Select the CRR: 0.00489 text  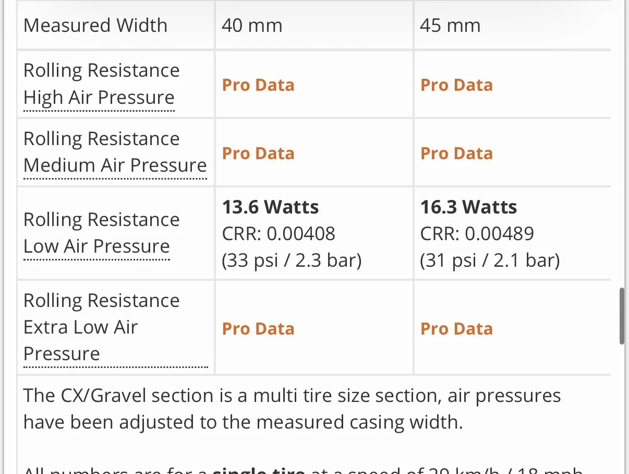coord(477,233)
